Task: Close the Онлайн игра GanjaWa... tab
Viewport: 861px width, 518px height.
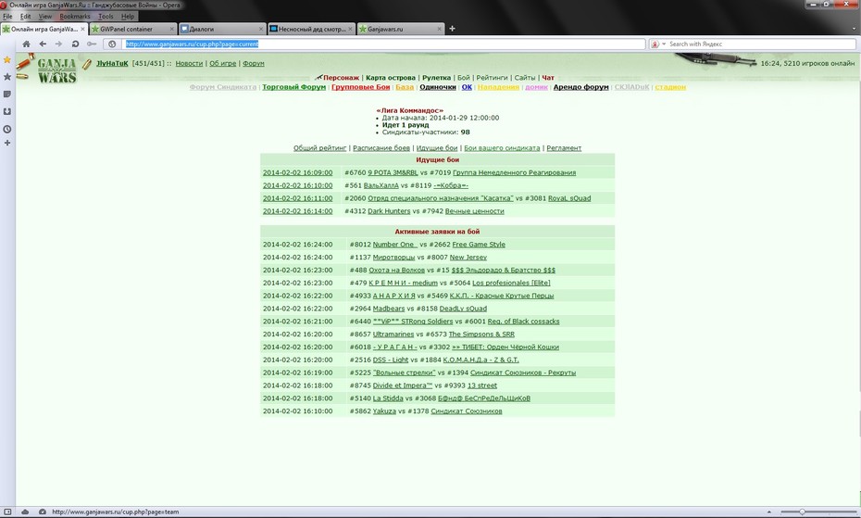Action: 83,29
